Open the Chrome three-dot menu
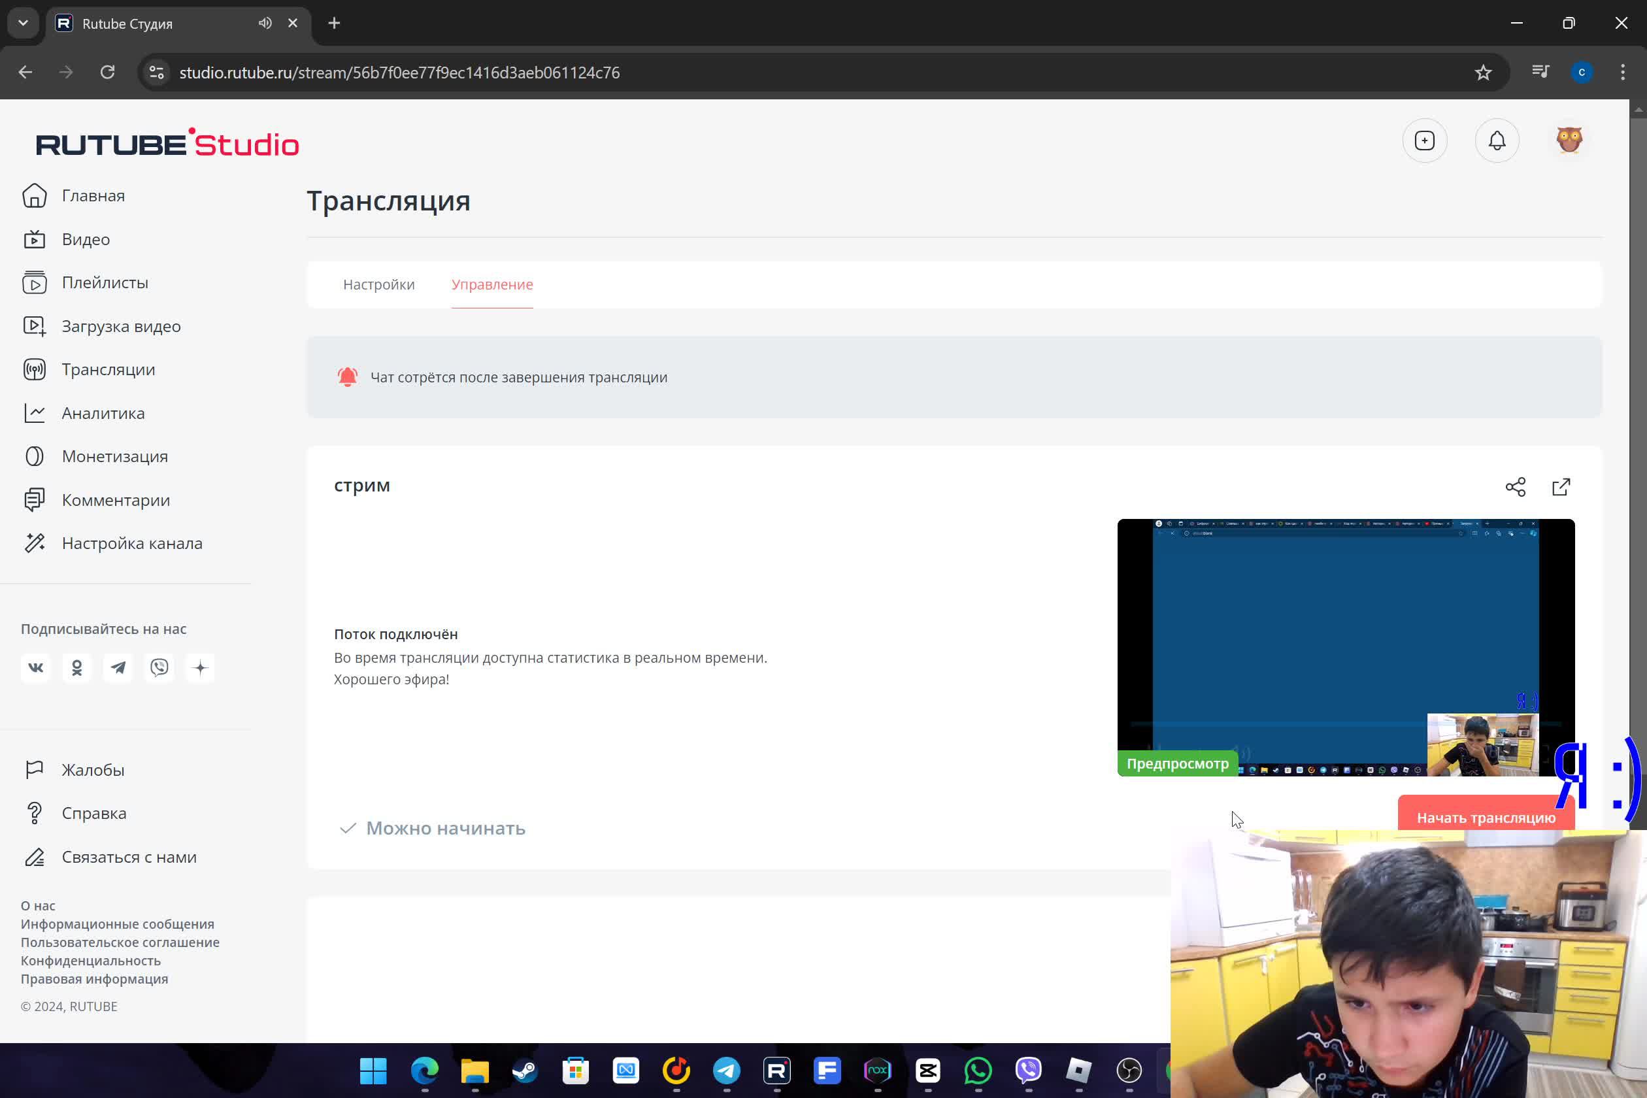This screenshot has height=1098, width=1647. pyautogui.click(x=1622, y=72)
